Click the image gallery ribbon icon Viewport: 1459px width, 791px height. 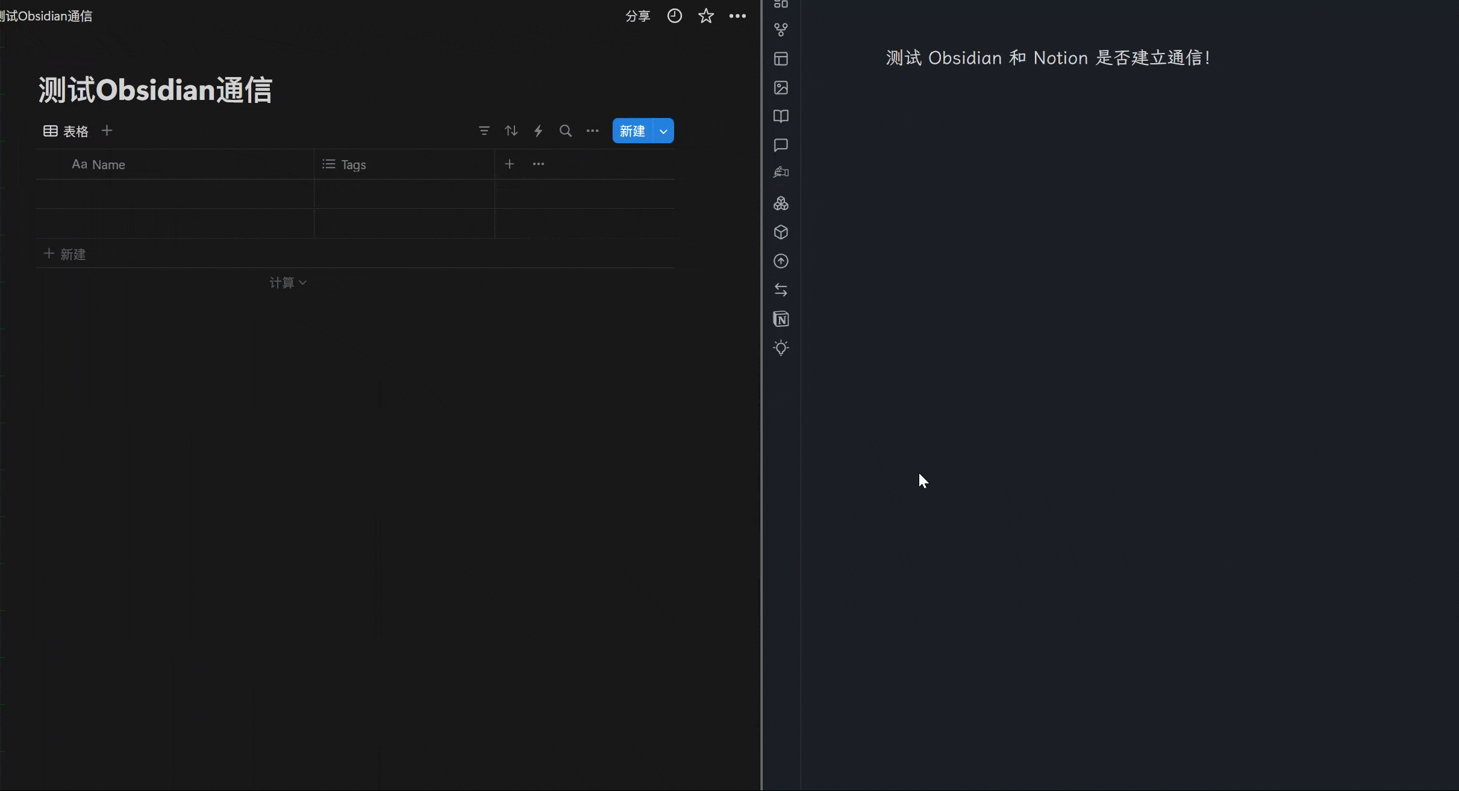[x=781, y=88]
